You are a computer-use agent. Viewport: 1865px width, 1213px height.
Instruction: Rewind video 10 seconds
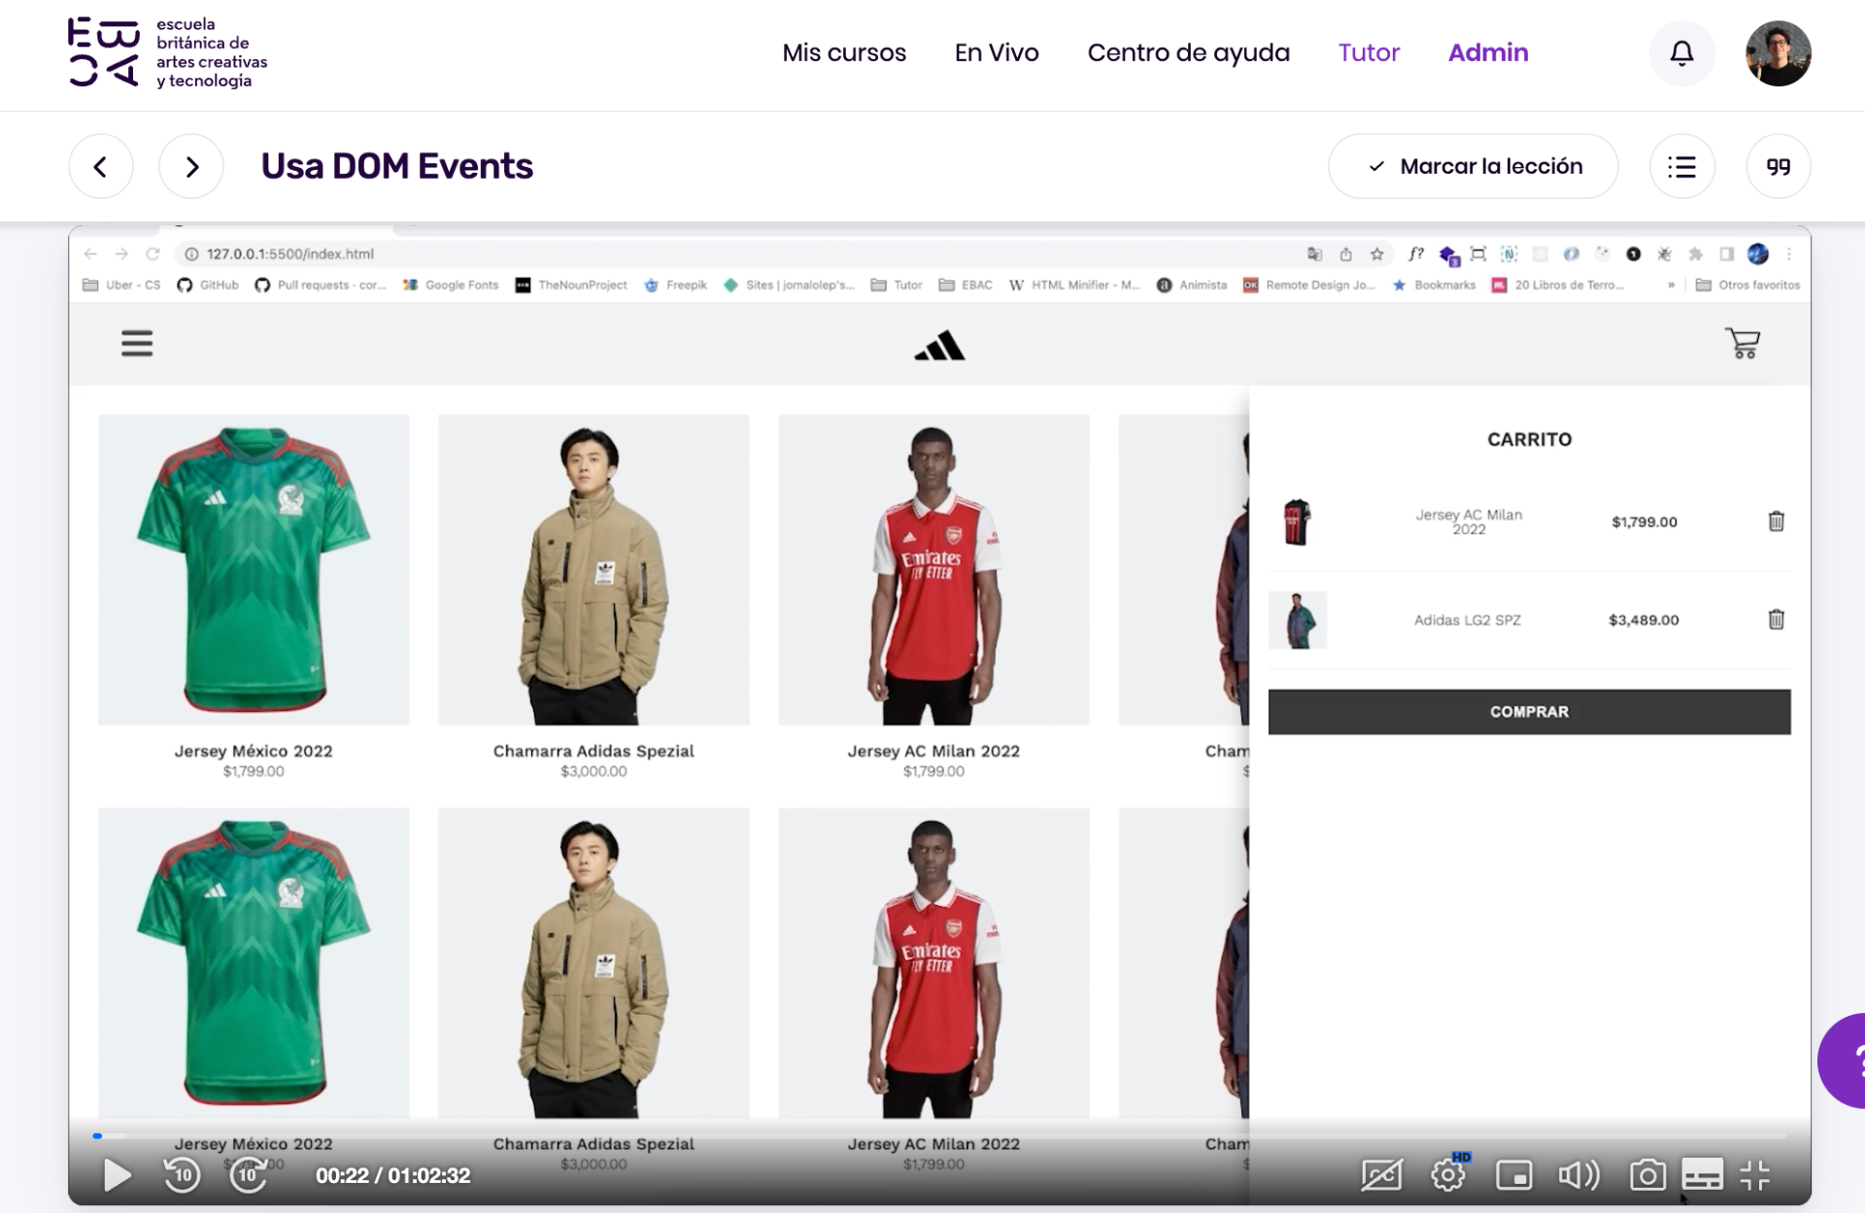pos(182,1175)
